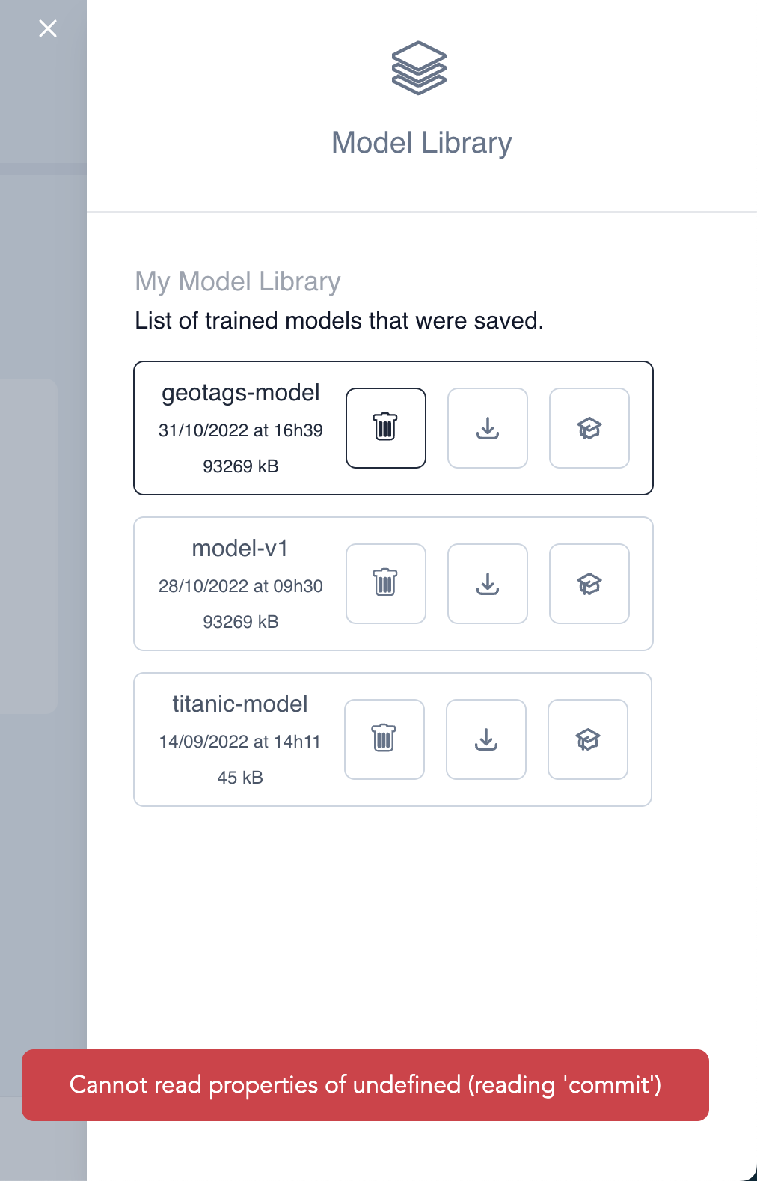The height and width of the screenshot is (1181, 757).
Task: Download model-v1
Action: click(x=487, y=583)
